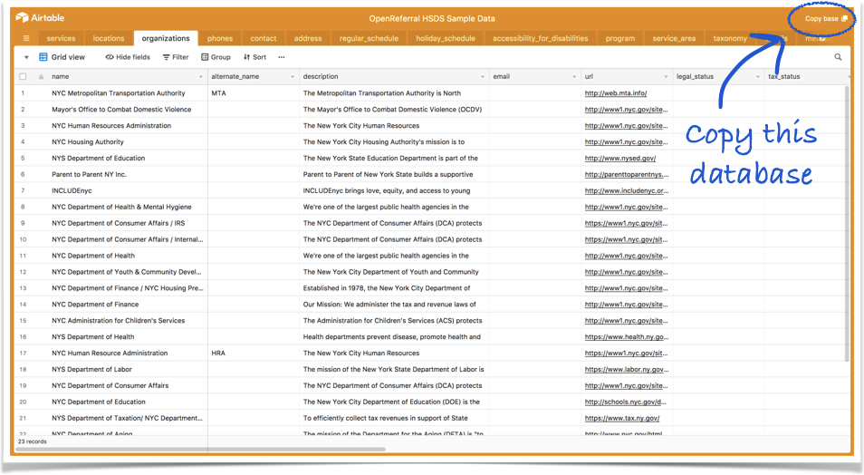Screen dimensions: 864x475
Task: Click the Grid view switcher
Action: pos(62,57)
